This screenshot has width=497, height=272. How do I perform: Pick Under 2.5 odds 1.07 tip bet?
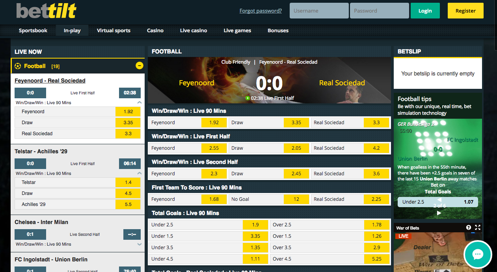[x=437, y=202]
